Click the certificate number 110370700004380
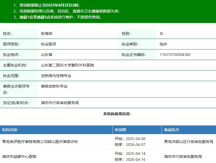This screenshot has width=216, height=163. pyautogui.click(x=175, y=55)
